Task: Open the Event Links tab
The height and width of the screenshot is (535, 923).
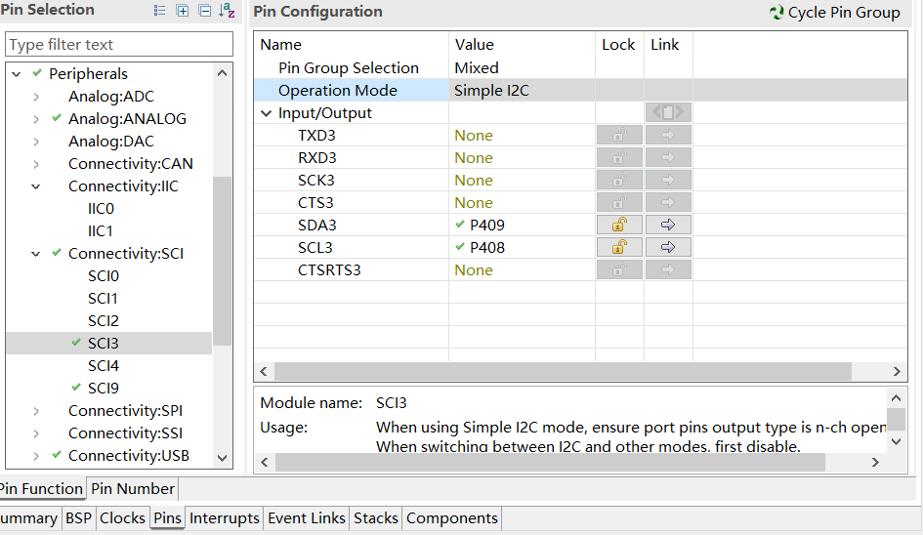Action: [306, 518]
